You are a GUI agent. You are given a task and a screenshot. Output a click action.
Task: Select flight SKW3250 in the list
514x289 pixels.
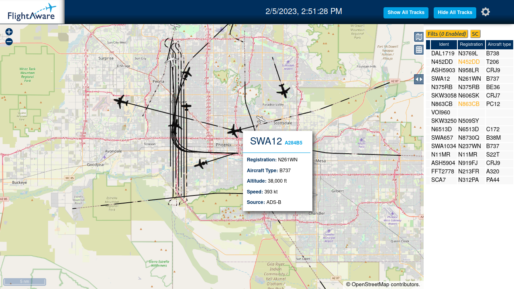444,121
